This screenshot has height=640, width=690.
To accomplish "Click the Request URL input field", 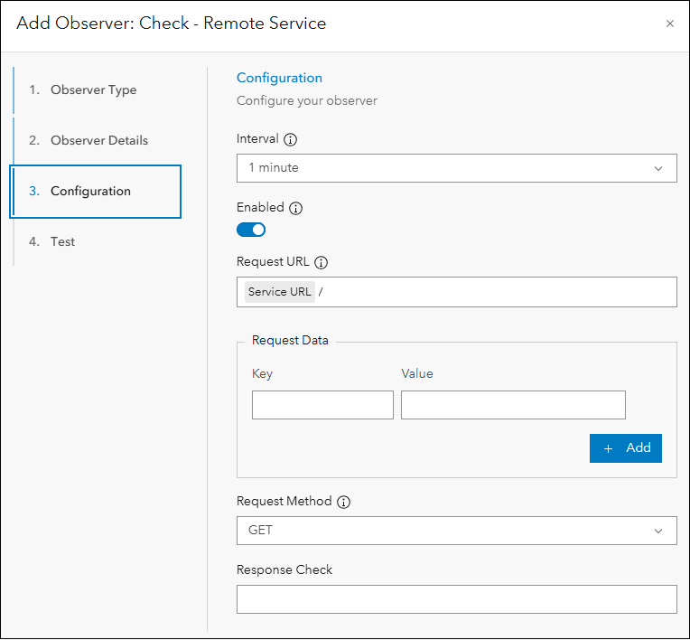I will tap(497, 292).
